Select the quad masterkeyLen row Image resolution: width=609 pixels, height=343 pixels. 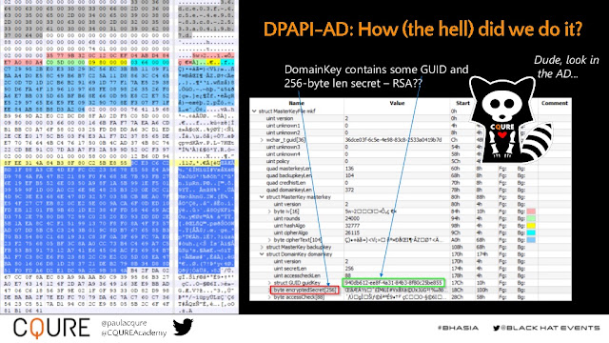(x=410, y=169)
